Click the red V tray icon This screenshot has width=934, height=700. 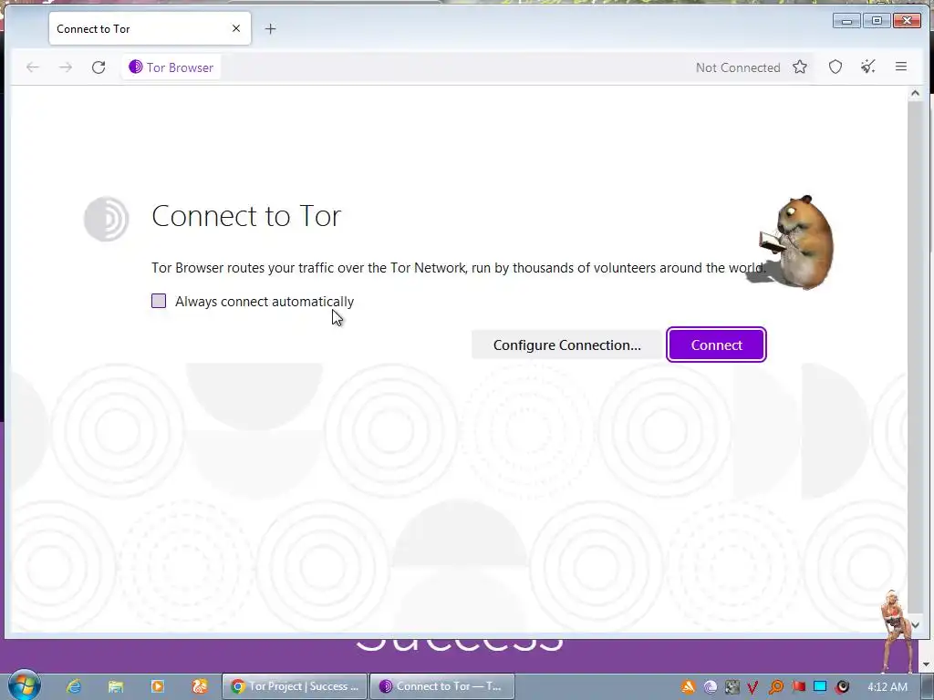pyautogui.click(x=752, y=687)
